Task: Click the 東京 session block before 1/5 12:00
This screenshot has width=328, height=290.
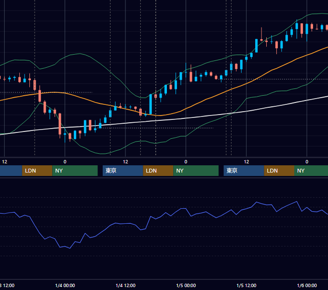Action: coord(244,171)
